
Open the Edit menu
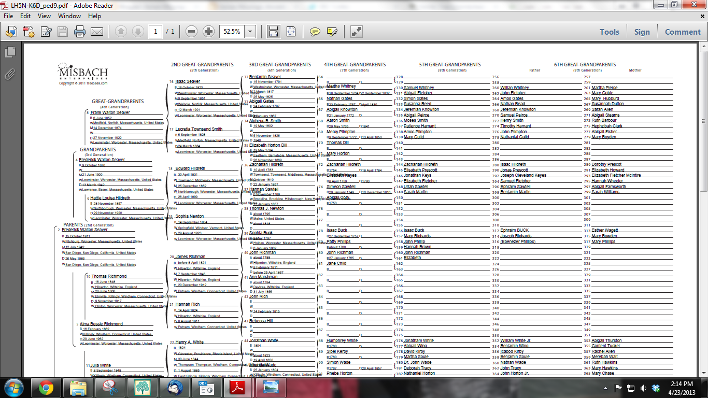[x=25, y=16]
